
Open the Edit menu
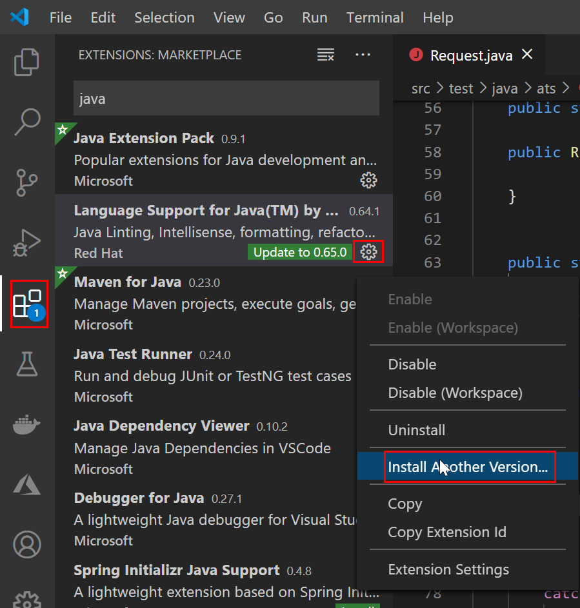point(103,17)
